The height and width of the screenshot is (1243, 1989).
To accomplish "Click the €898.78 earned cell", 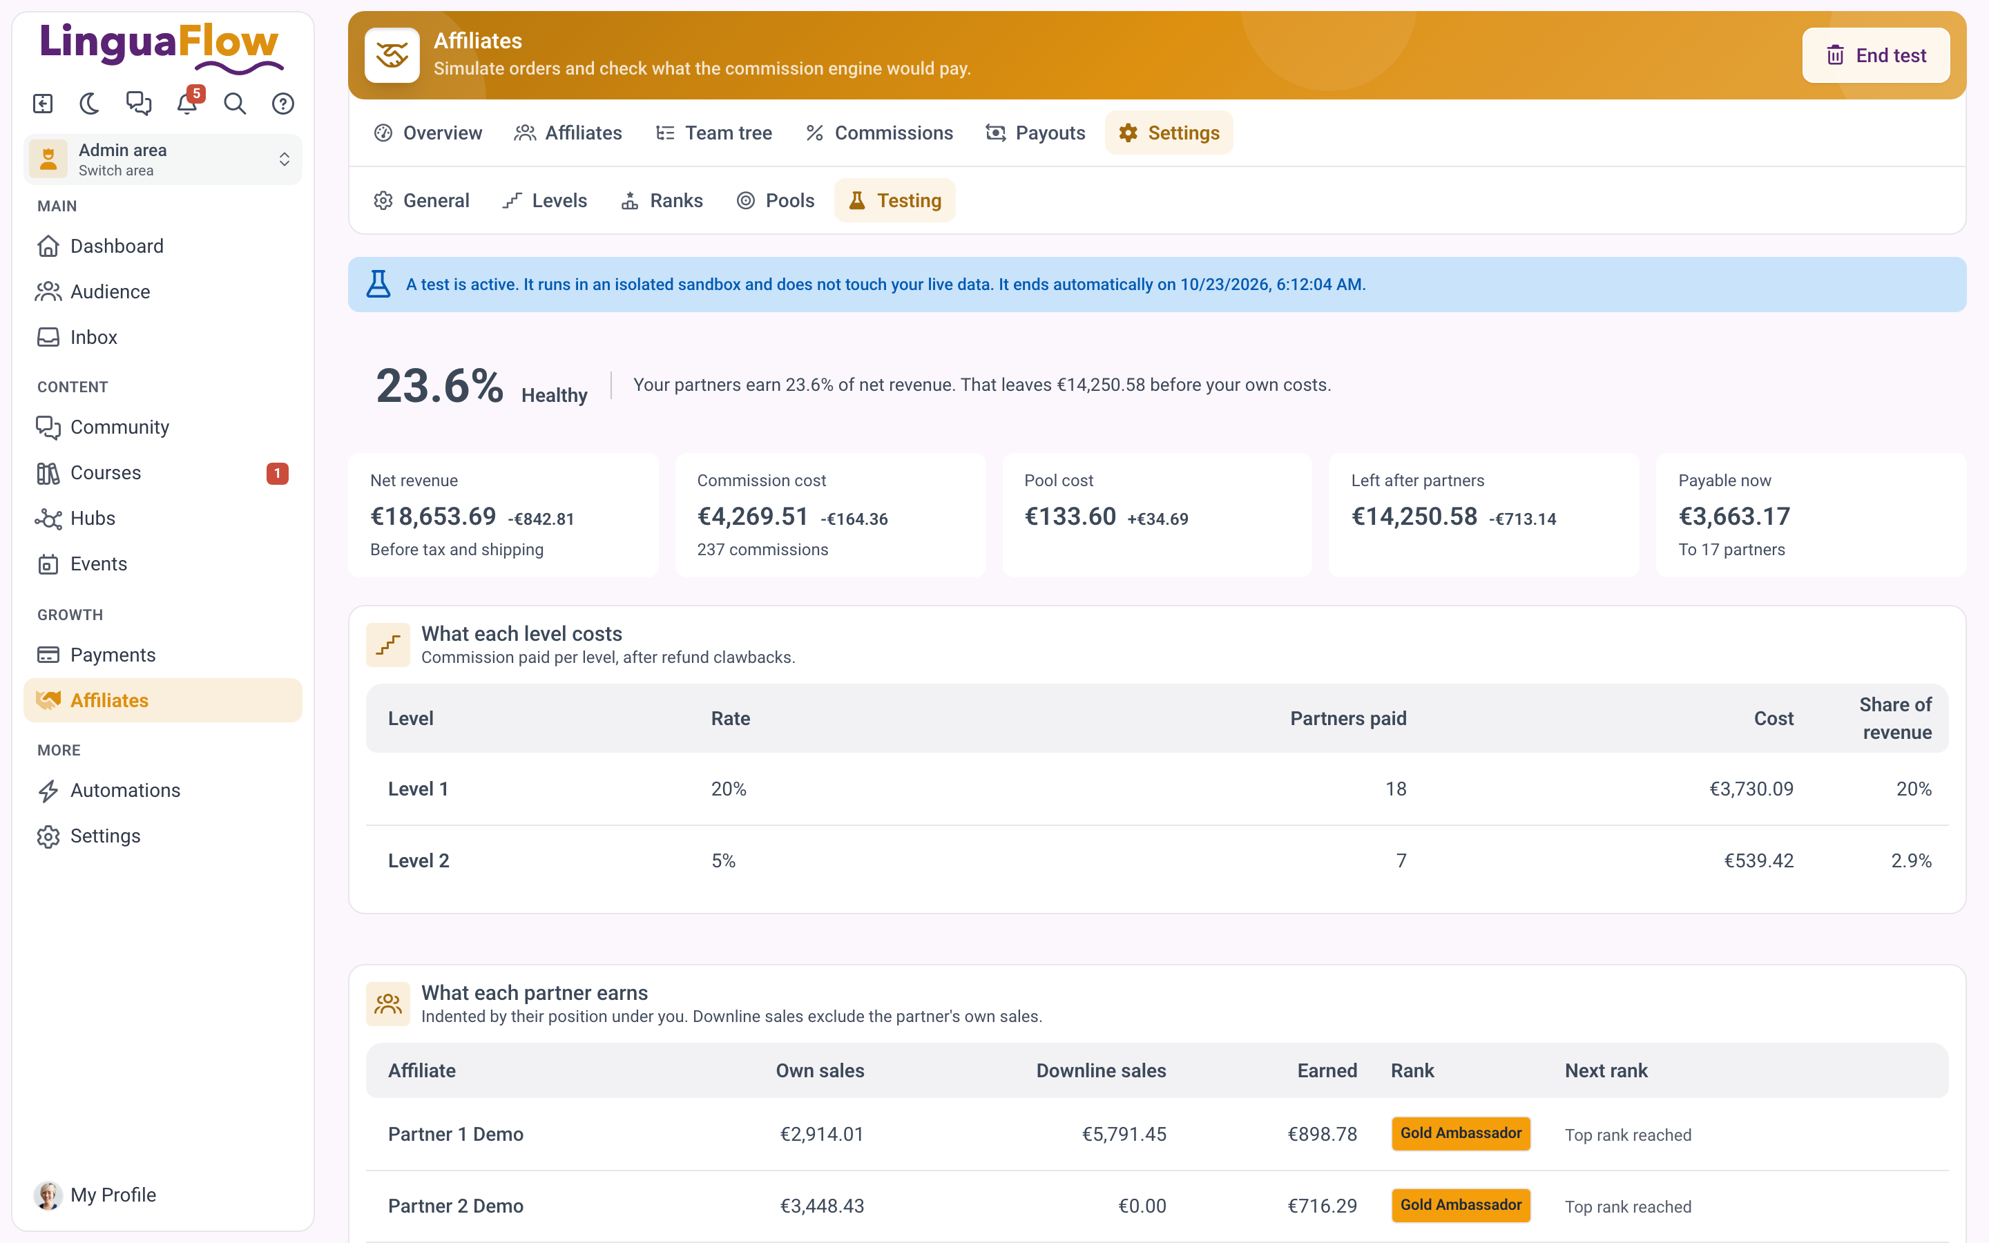I will click(1322, 1135).
